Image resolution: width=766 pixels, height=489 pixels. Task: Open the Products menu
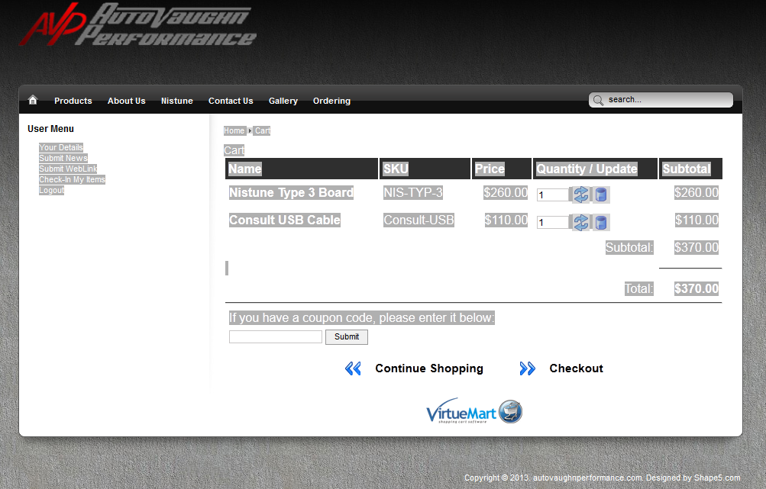73,101
